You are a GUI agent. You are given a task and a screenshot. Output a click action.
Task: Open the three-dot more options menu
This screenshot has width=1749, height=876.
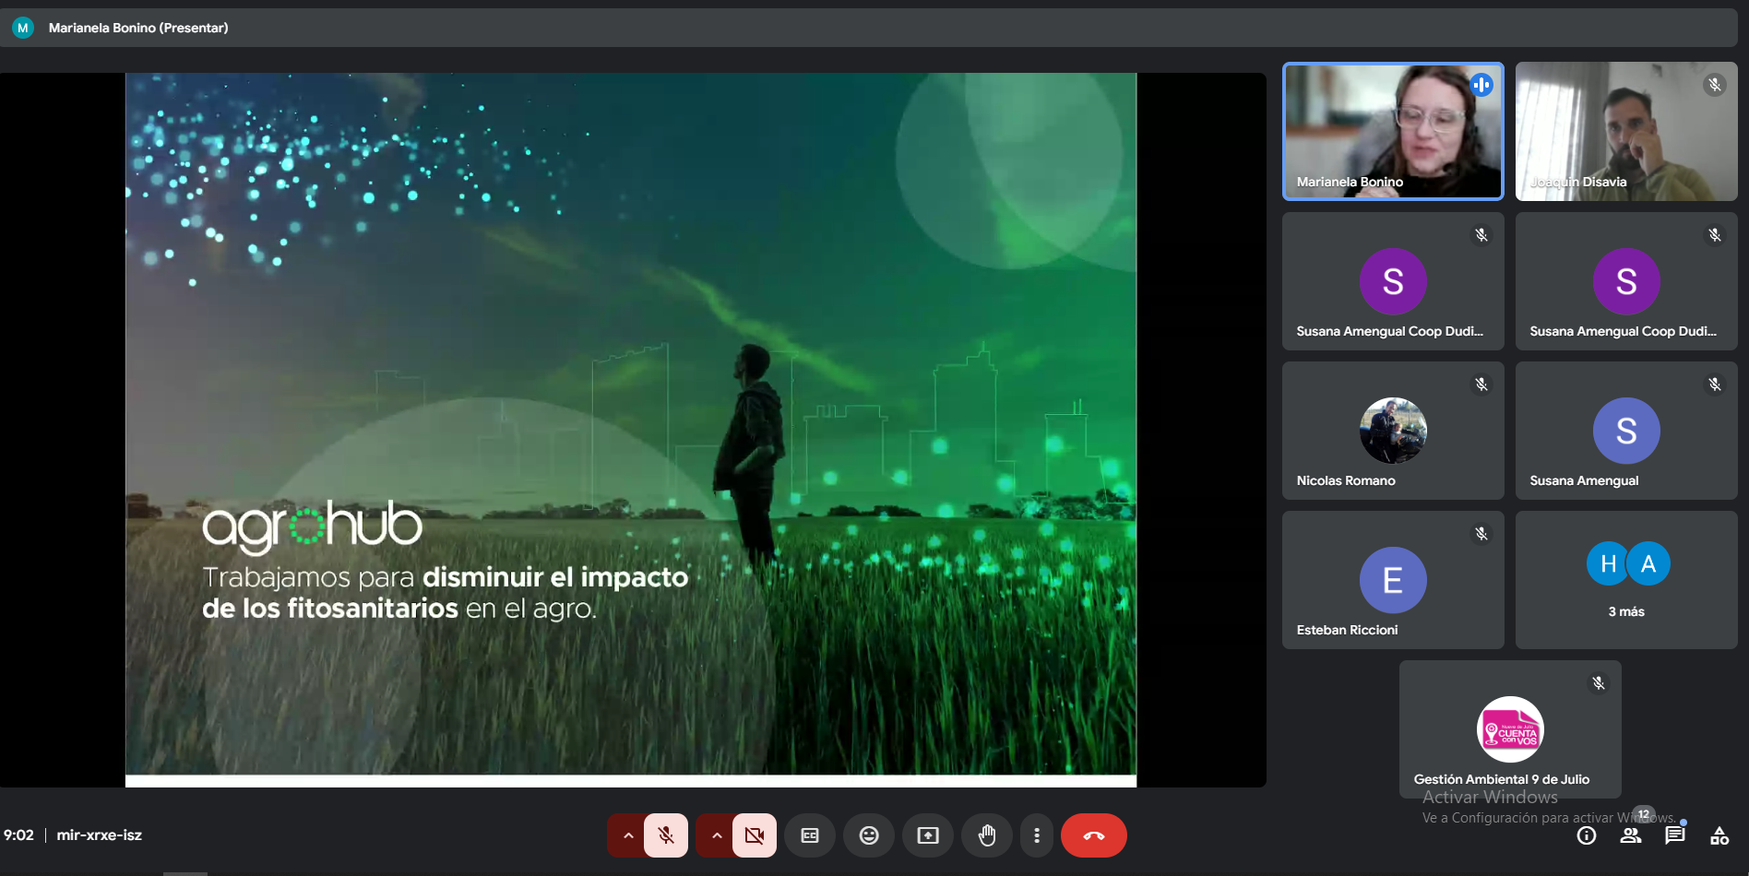click(1037, 835)
